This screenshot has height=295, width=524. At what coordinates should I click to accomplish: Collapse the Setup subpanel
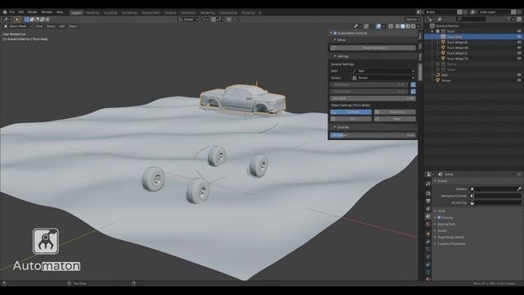click(335, 40)
